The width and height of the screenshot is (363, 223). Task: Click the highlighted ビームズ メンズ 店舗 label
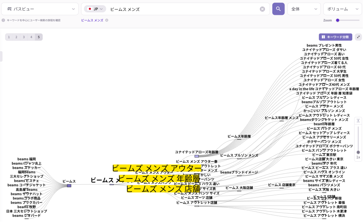click(163, 189)
